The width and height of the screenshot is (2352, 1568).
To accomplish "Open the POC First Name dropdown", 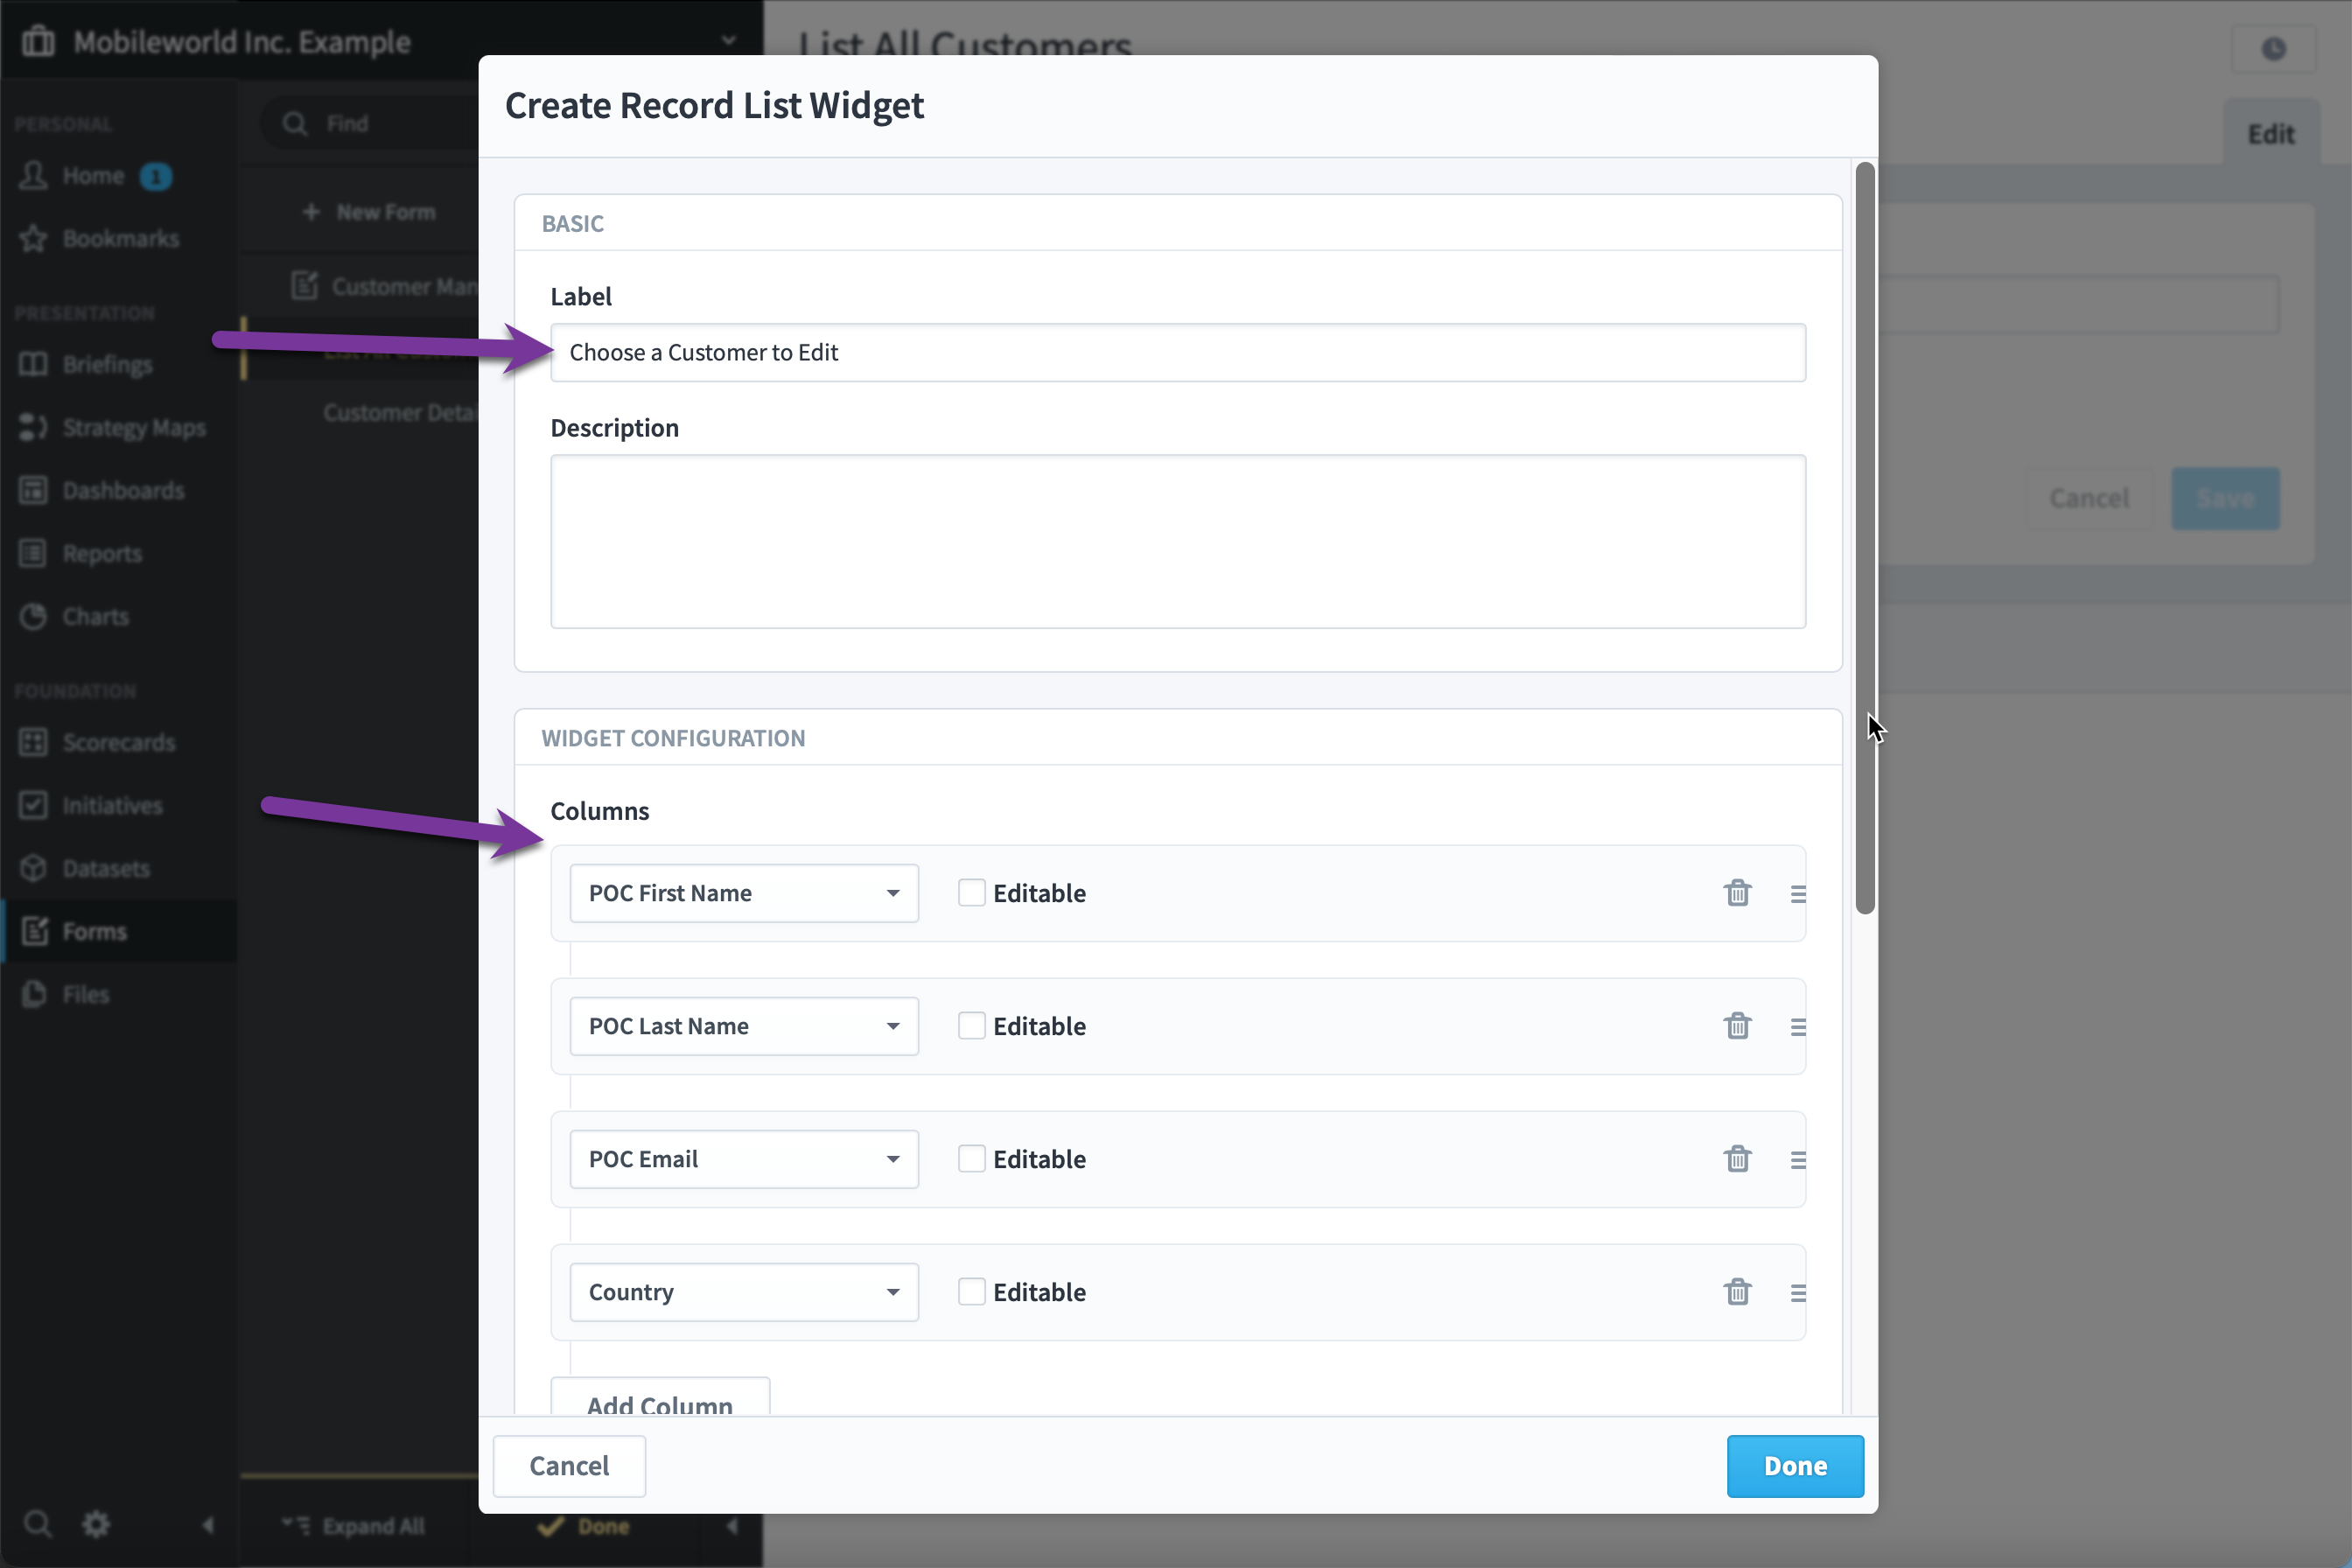I will (744, 893).
